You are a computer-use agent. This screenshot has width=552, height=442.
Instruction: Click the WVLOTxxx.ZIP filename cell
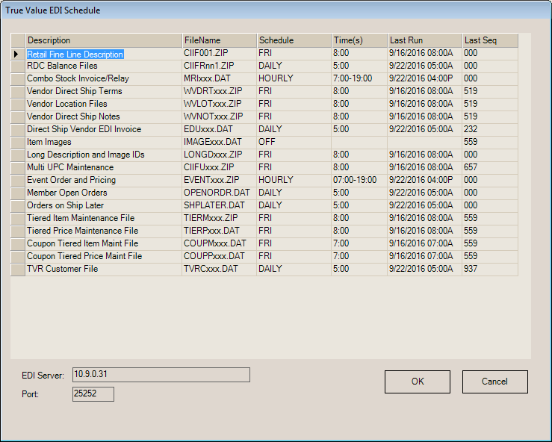[x=220, y=105]
